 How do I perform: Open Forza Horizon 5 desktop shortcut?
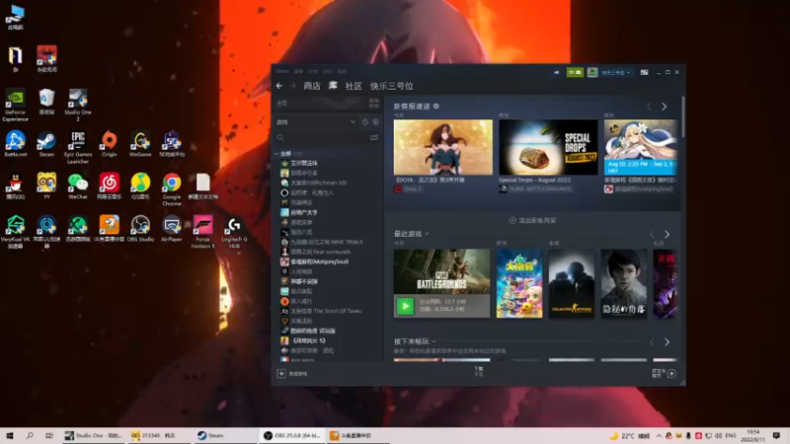pyautogui.click(x=202, y=232)
